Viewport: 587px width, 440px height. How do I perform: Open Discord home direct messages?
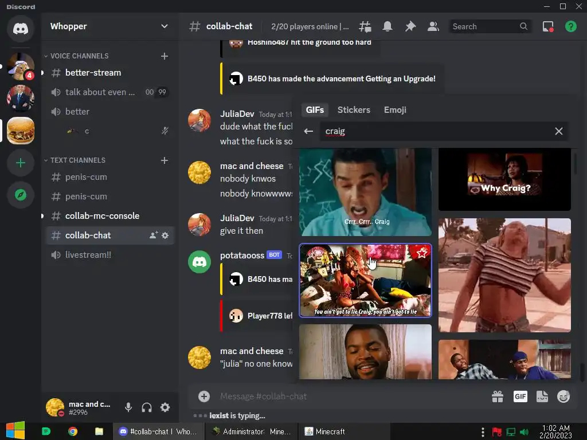[x=21, y=29]
